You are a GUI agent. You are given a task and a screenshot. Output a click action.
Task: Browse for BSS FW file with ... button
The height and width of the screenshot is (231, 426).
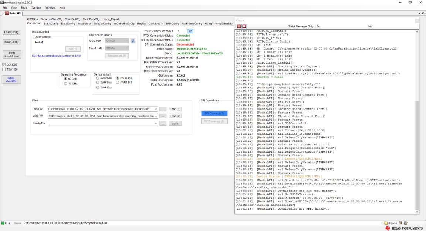pos(163,109)
